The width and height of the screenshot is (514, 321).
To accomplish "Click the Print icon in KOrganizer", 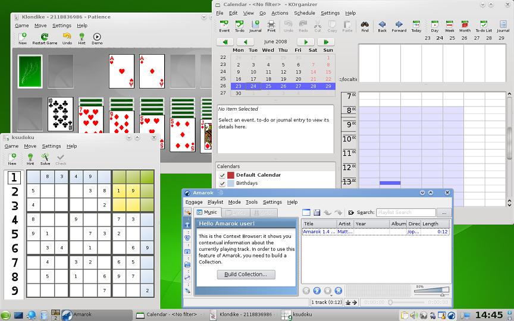I will (271, 26).
